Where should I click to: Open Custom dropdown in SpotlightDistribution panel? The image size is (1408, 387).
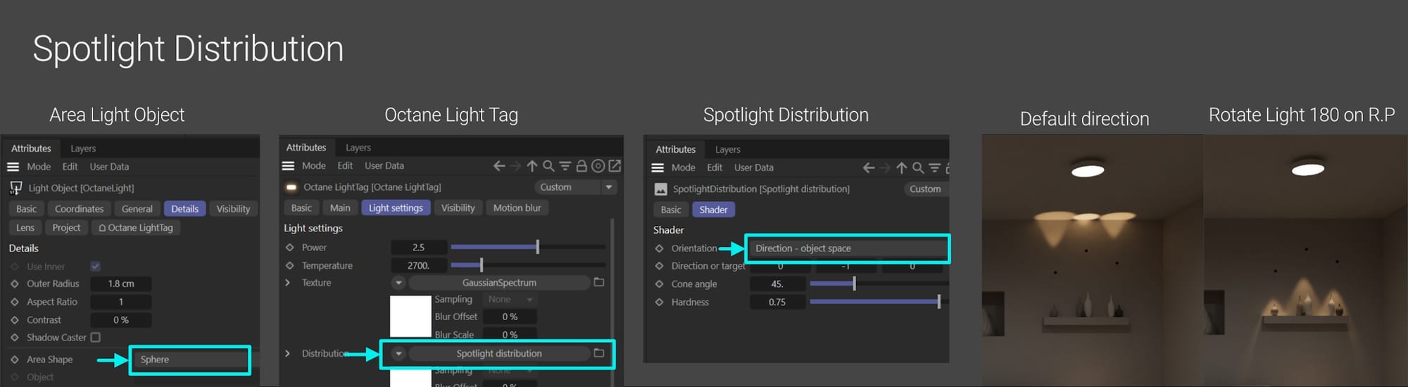(926, 189)
